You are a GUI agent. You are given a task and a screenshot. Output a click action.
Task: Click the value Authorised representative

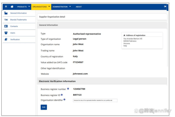(x=87, y=34)
